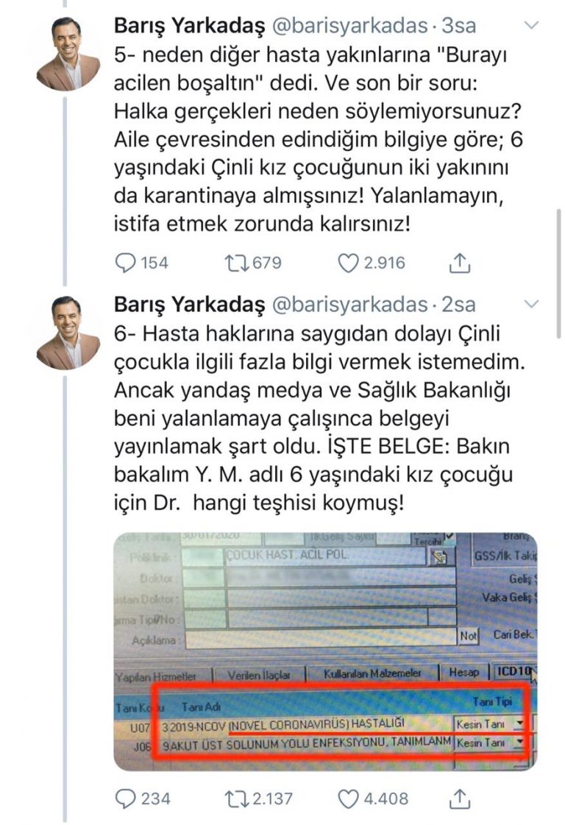Like the tweet with 4.408 likes
This screenshot has width=565, height=825.
347,799
